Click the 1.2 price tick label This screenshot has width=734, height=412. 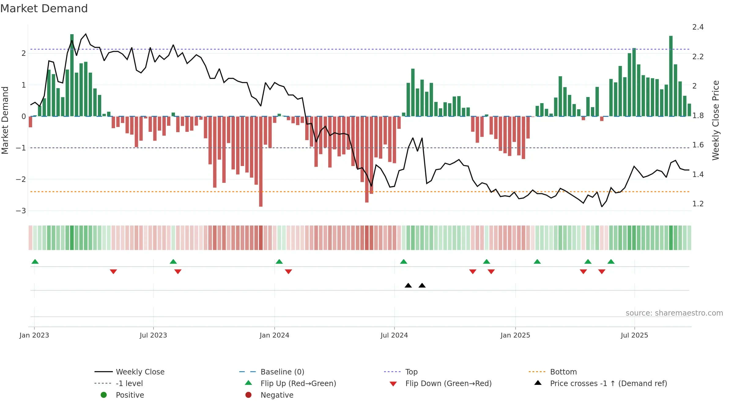coord(698,204)
